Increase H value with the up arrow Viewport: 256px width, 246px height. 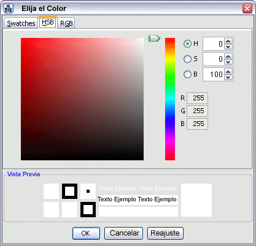pyautogui.click(x=228, y=41)
